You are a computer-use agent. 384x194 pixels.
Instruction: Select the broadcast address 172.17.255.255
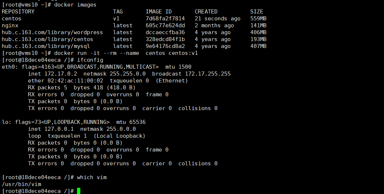208,74
